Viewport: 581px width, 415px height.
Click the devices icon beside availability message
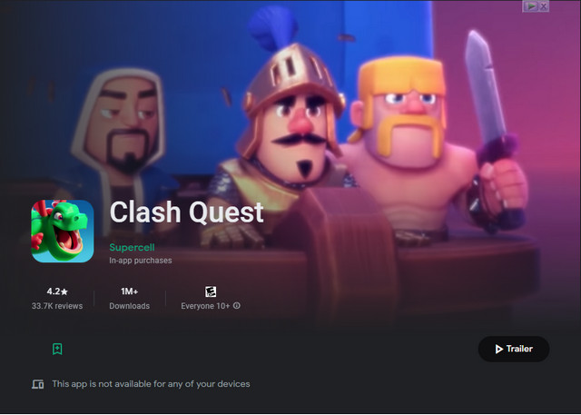coord(37,384)
